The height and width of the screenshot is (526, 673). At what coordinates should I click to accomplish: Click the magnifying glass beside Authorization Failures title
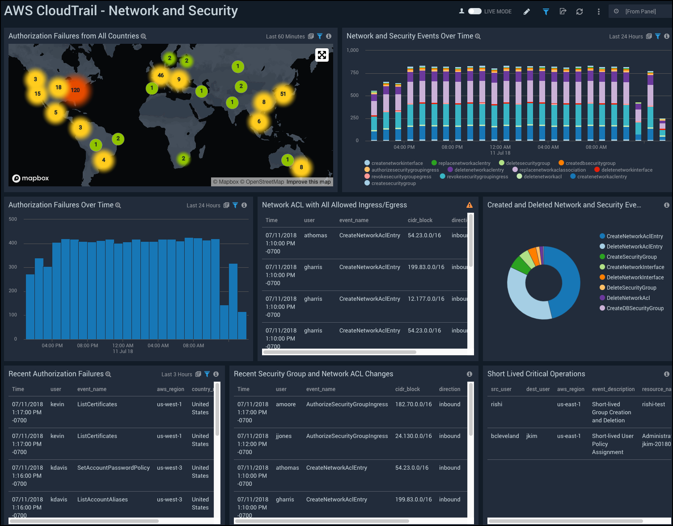tap(118, 205)
